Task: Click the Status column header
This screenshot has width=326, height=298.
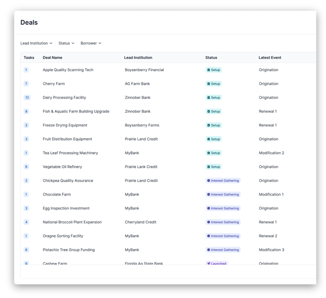Action: coord(211,58)
